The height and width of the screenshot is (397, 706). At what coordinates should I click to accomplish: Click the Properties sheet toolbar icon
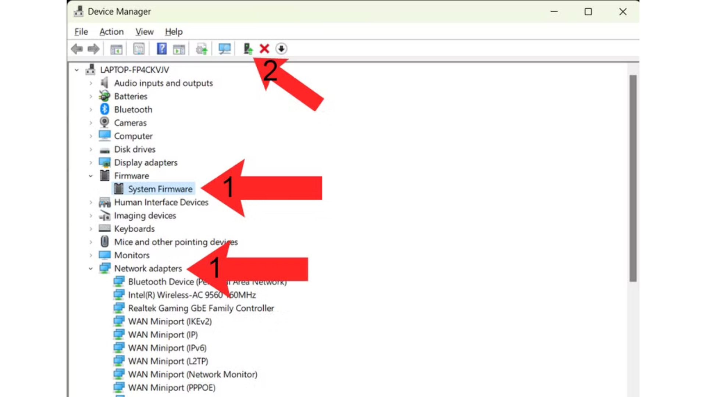pos(139,49)
